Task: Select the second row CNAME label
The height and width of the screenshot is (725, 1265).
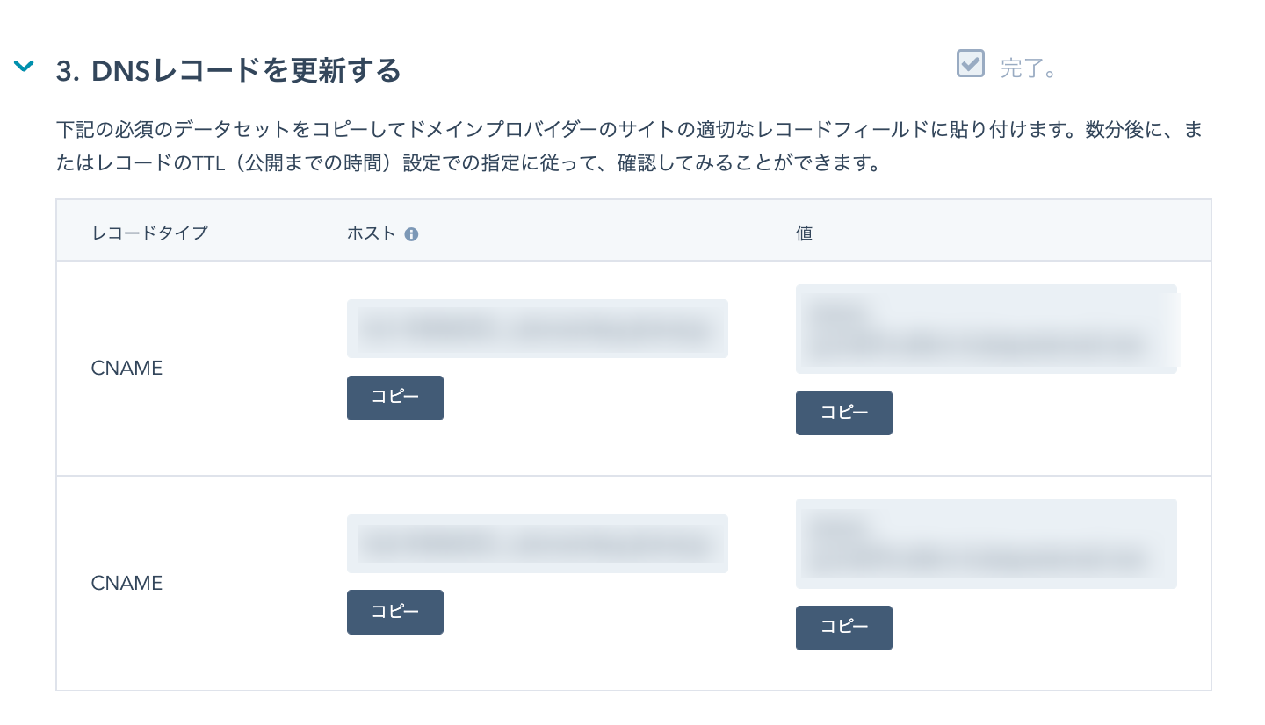Action: (126, 583)
